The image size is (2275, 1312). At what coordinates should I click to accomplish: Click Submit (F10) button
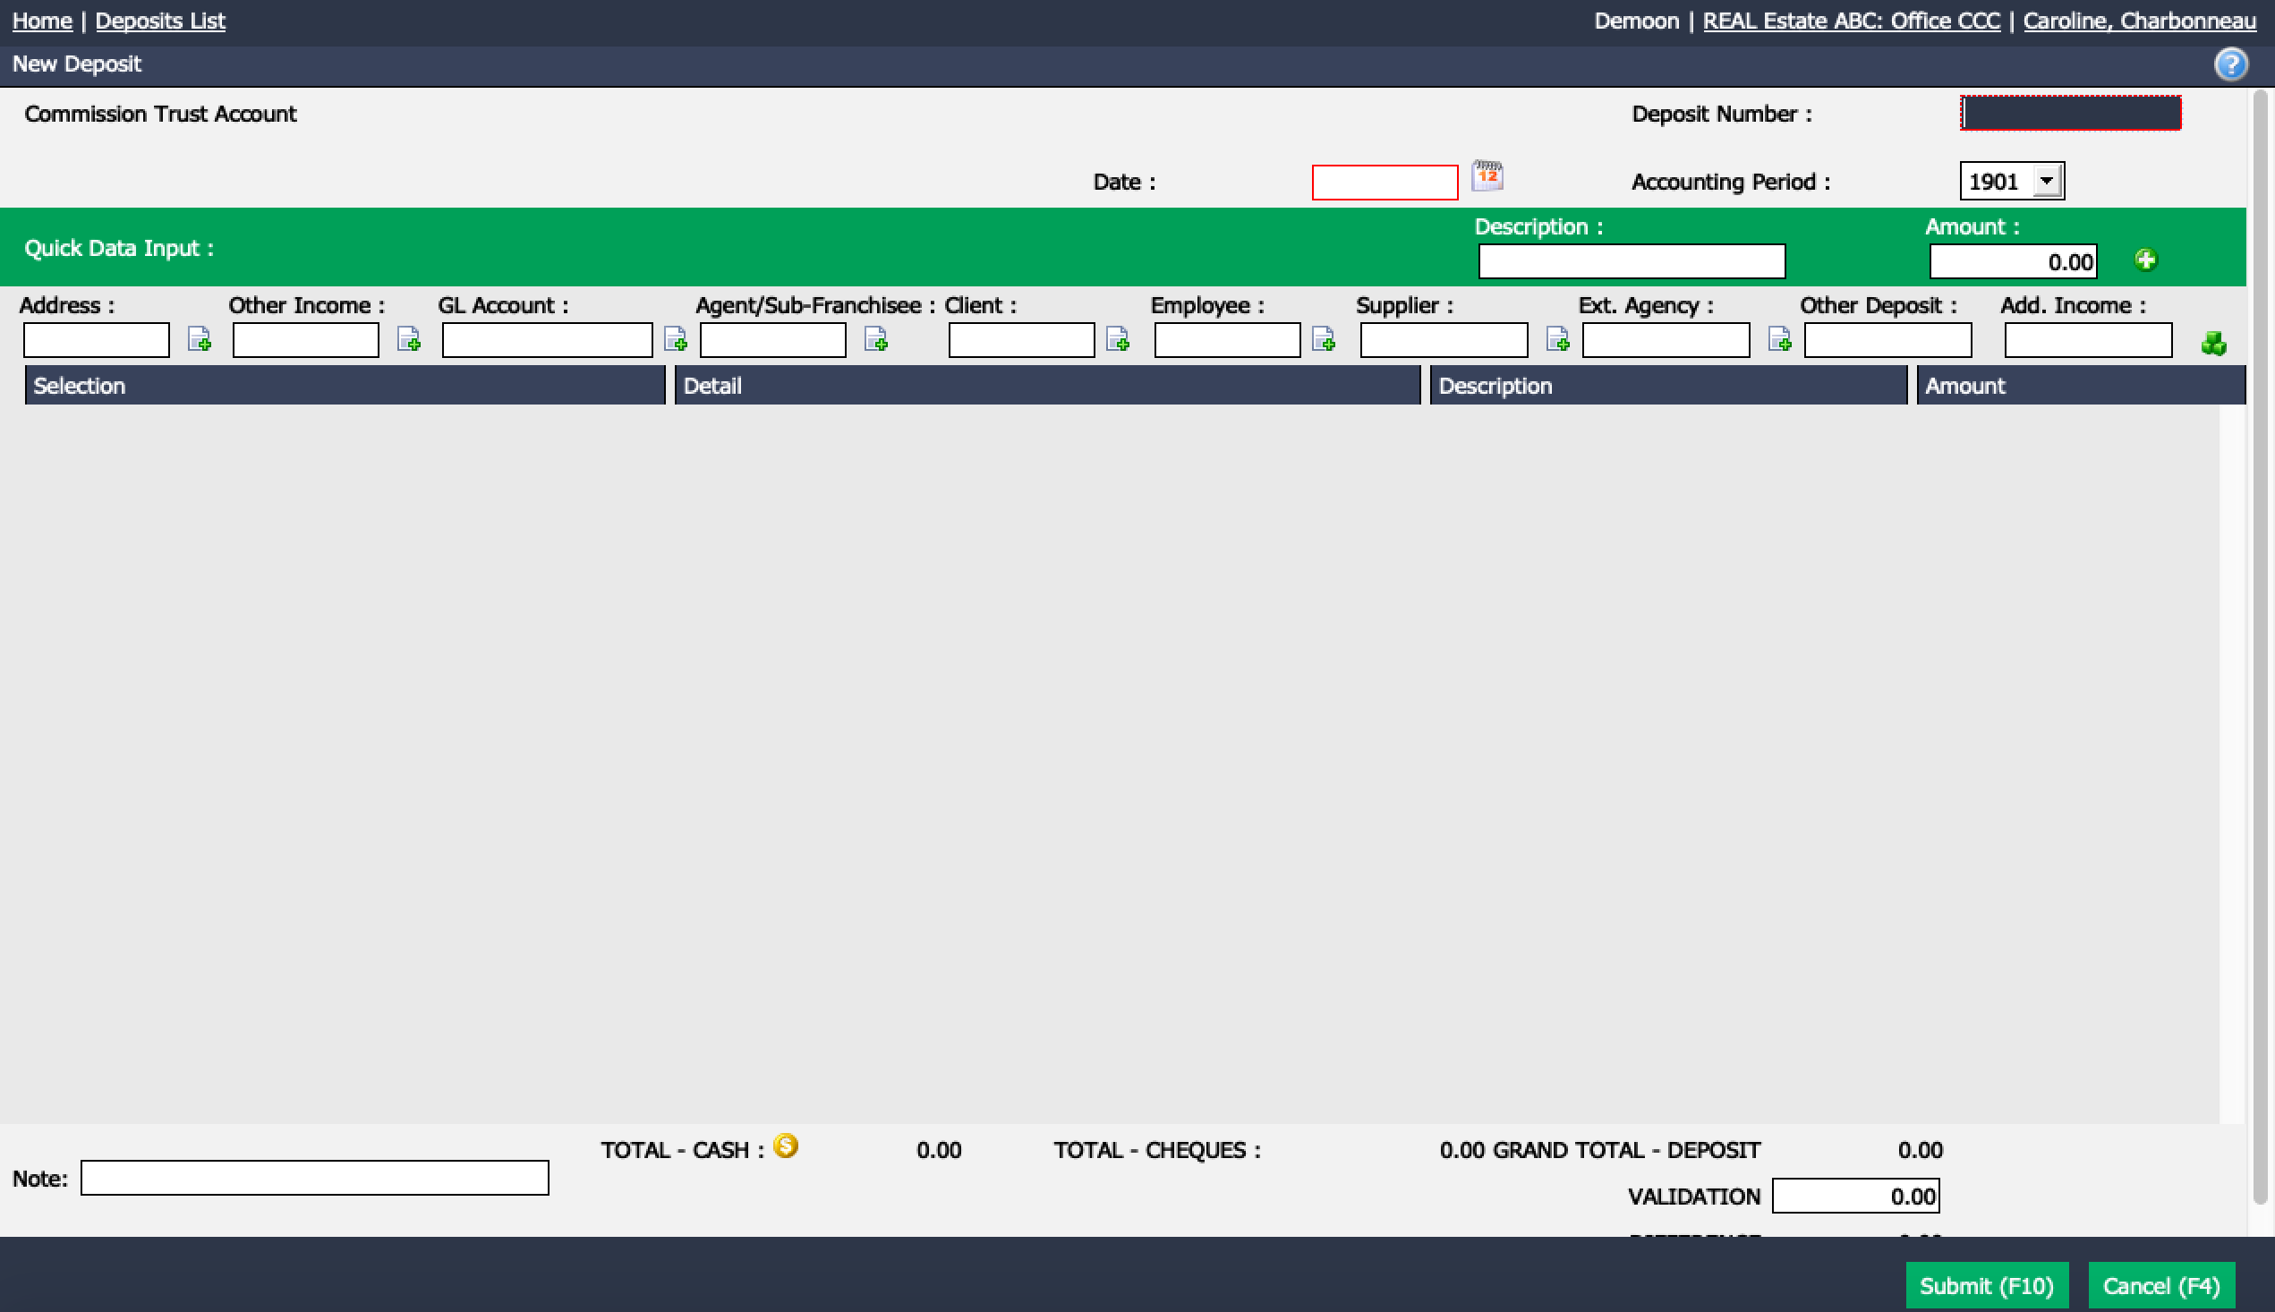1987,1286
